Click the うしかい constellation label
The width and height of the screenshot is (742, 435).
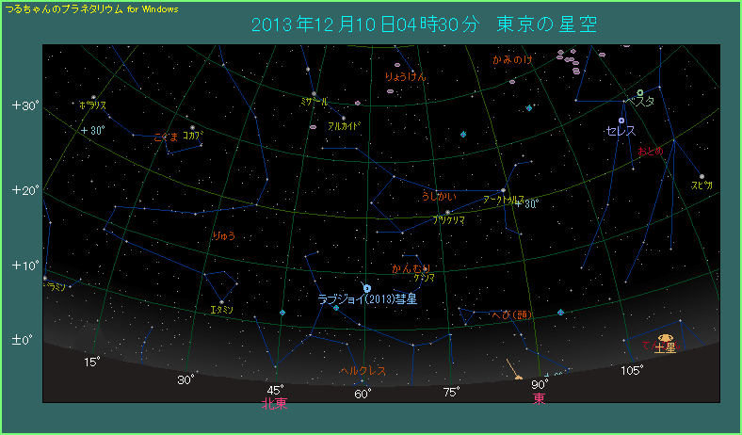(439, 197)
